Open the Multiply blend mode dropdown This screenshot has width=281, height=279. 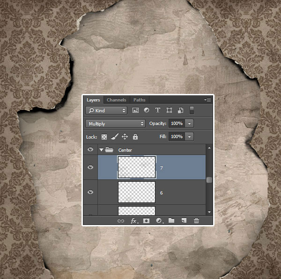point(116,124)
